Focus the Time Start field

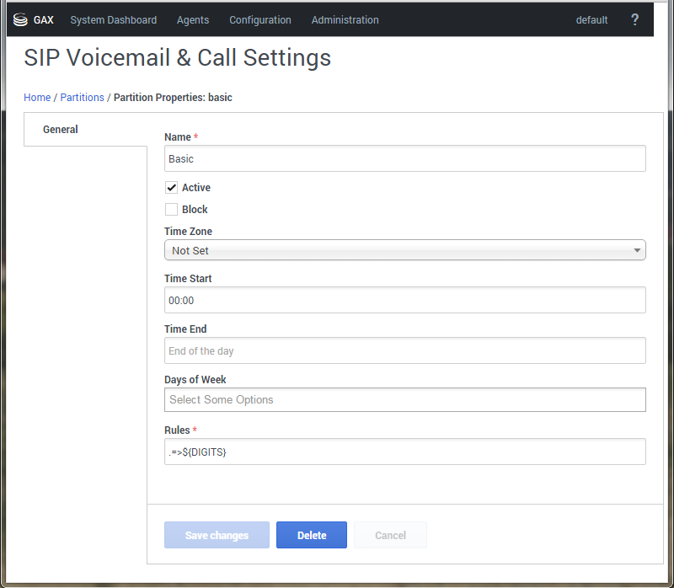[x=404, y=300]
